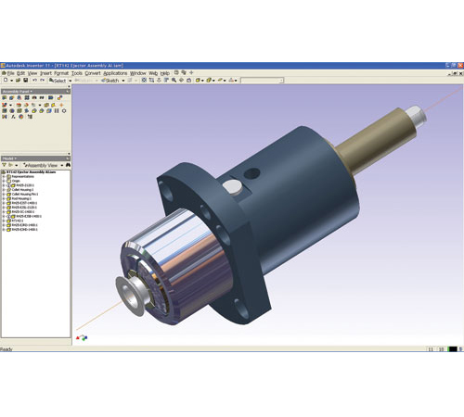Open the Tools menu
The width and height of the screenshot is (464, 417).
pyautogui.click(x=77, y=73)
